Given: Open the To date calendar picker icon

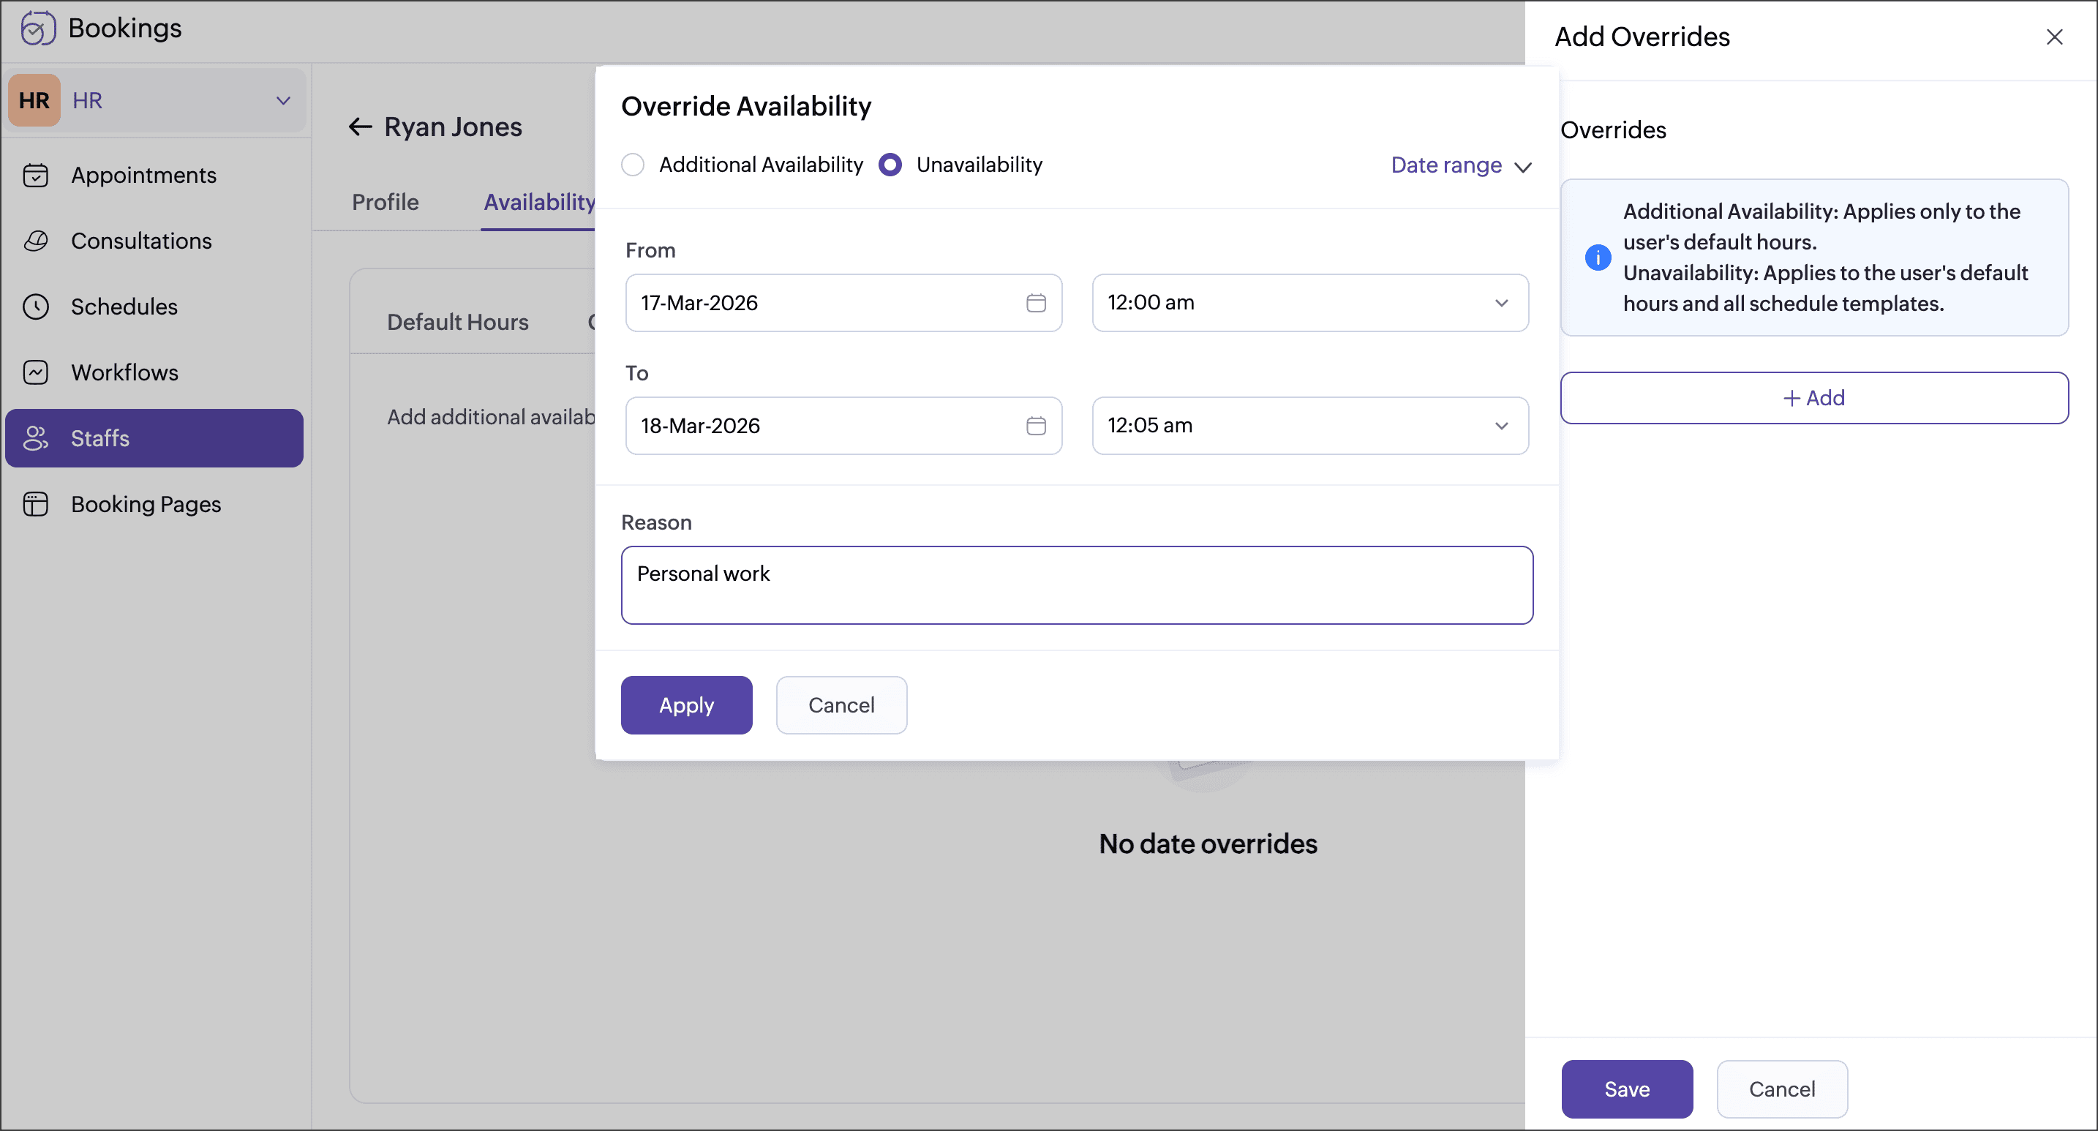Looking at the screenshot, I should [x=1035, y=426].
